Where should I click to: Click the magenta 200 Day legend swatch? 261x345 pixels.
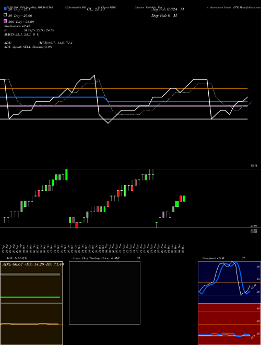(5, 21)
